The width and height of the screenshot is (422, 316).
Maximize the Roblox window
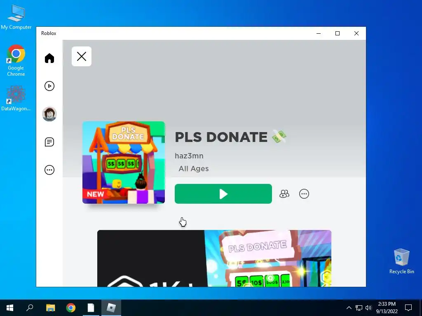click(x=338, y=33)
